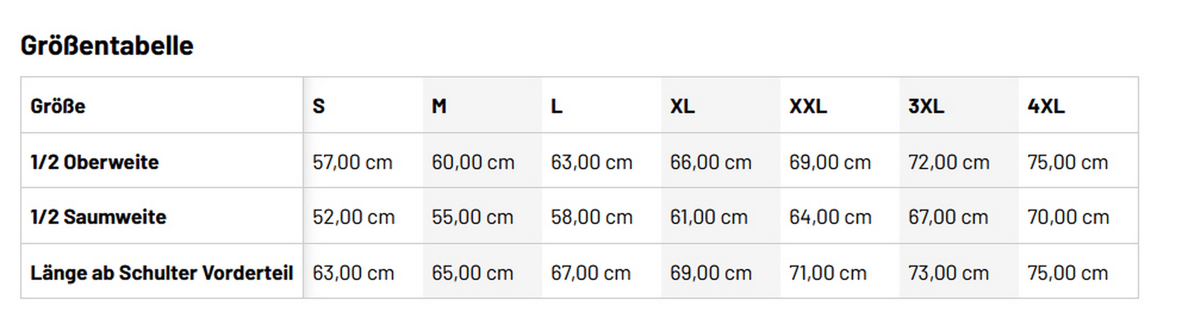Screen dimensions: 1182x331
Task: Select the 1/2 Saumweite row label
Action: point(98,217)
